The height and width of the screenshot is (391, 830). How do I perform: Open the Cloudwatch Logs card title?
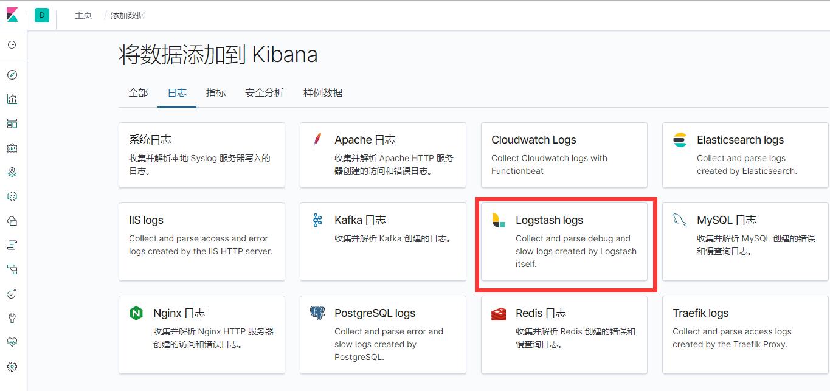[x=534, y=140]
